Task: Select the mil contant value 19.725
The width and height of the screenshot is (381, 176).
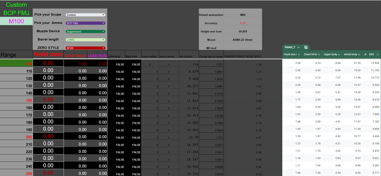Action: [189, 173]
